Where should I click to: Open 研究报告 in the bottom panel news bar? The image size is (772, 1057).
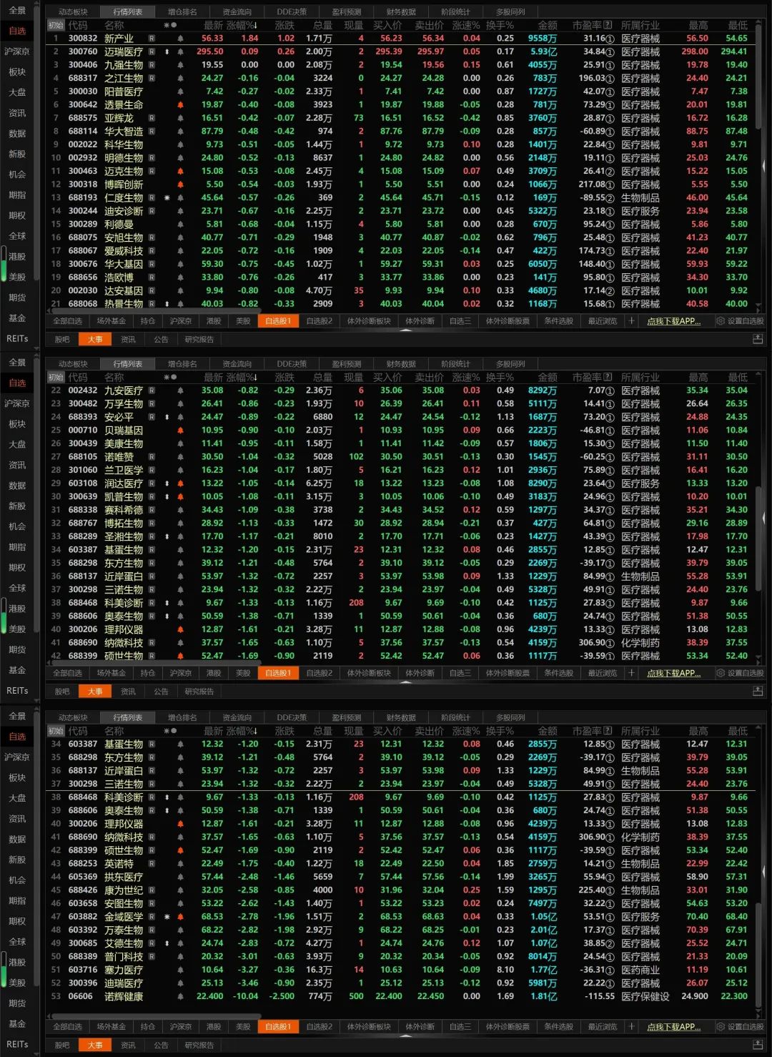199,1045
